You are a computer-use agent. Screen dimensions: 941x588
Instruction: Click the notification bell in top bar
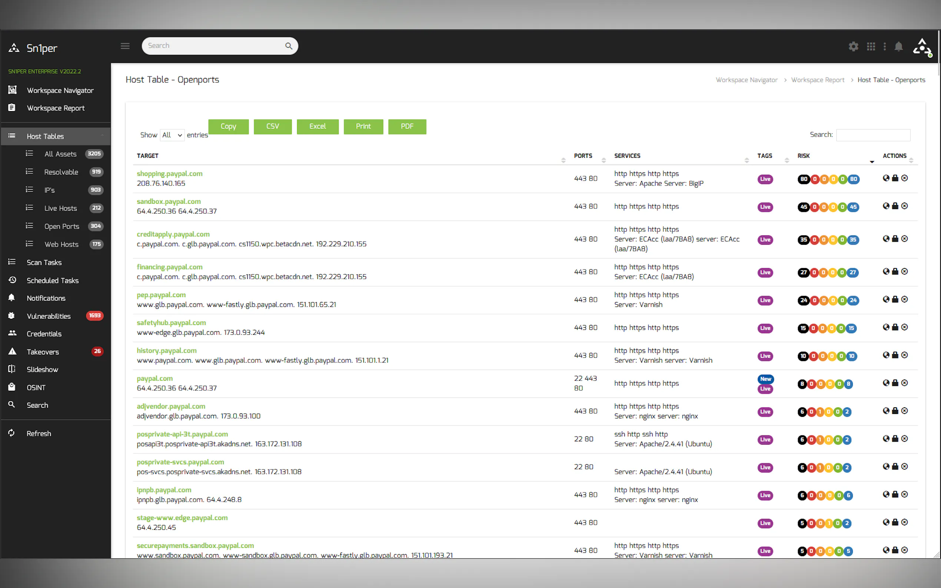pos(899,47)
